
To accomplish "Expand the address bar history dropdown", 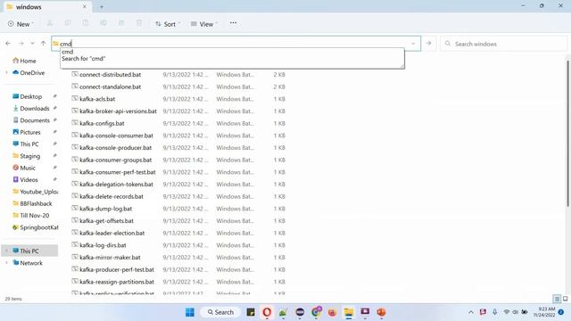I will 413,44.
